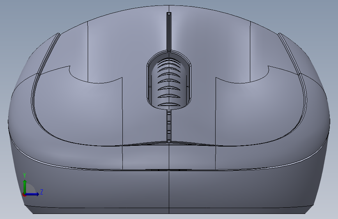338x219 pixels.
Task: Click the blue Z axis arrow of the triad
Action: [x=32, y=194]
